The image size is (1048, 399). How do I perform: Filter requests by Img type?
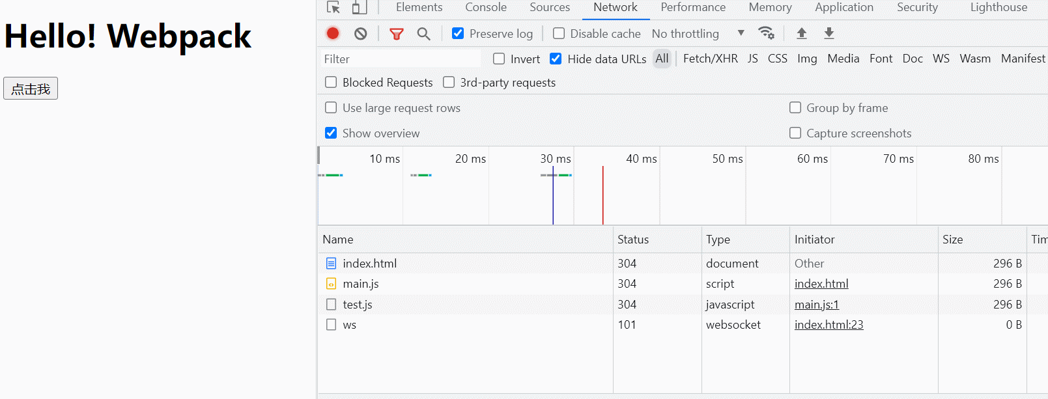[807, 59]
